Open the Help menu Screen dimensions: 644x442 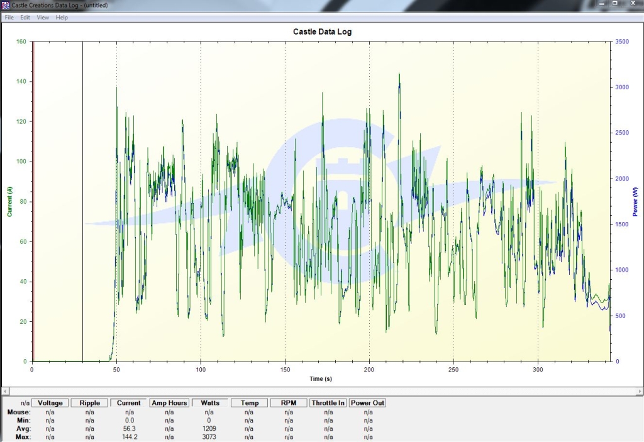[62, 17]
